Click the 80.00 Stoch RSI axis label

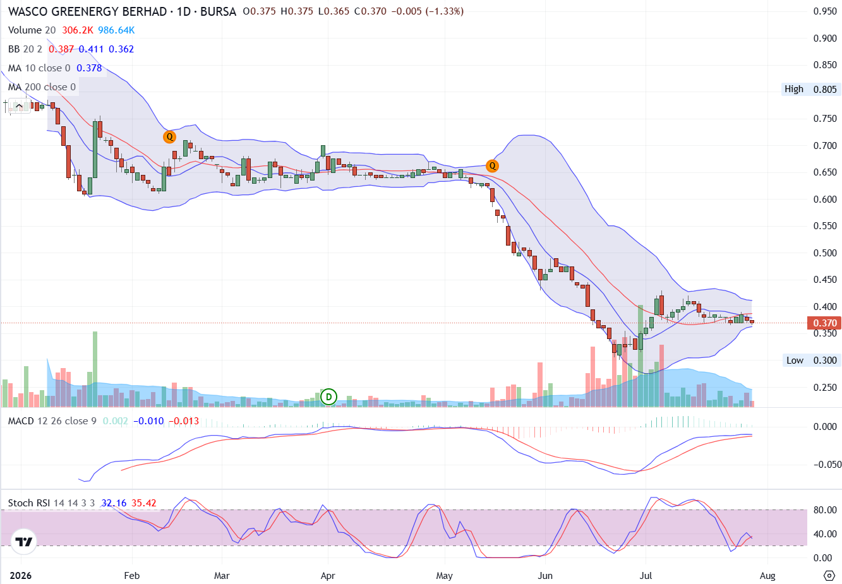(x=826, y=511)
